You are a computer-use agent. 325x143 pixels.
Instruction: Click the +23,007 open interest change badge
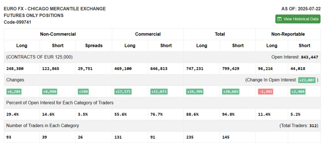pos(307,80)
